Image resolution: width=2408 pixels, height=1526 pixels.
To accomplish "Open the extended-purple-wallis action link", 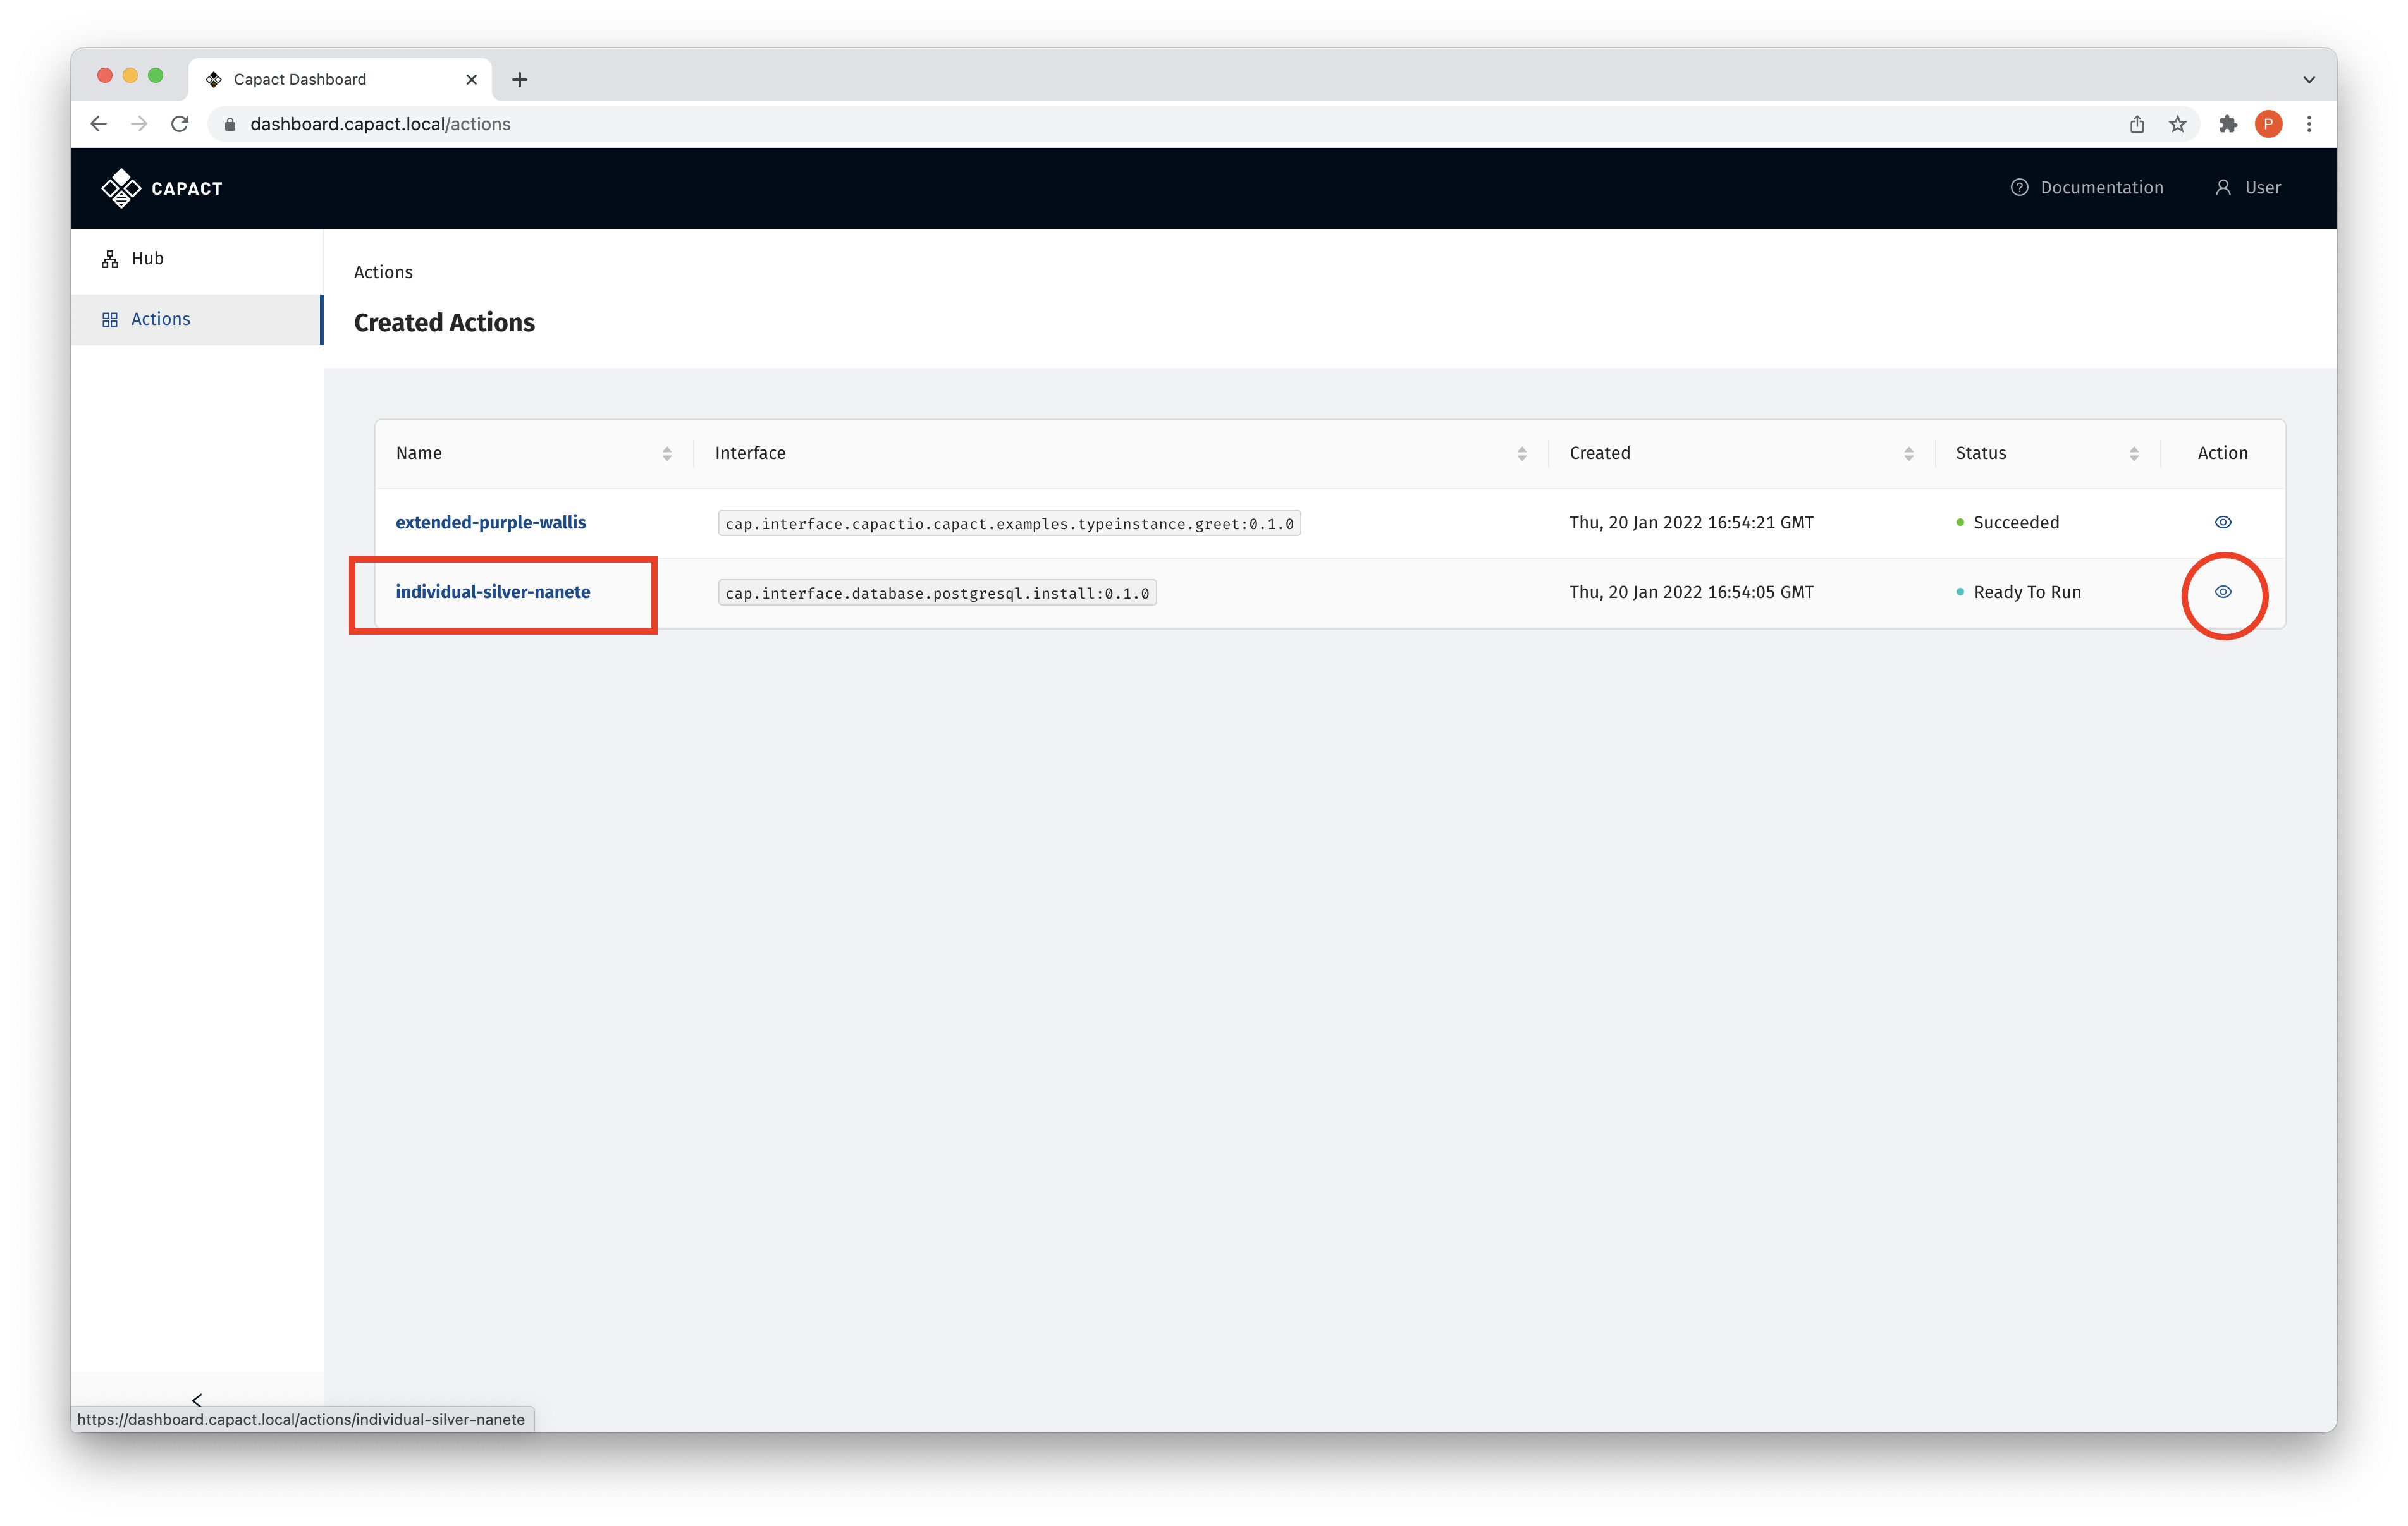I will click(x=491, y=521).
